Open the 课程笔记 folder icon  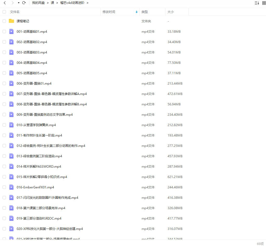[x=11, y=21]
